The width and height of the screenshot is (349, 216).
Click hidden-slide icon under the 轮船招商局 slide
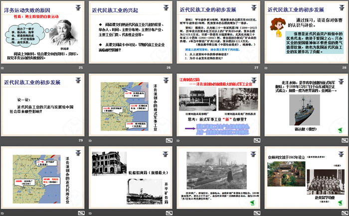(x=169, y=213)
